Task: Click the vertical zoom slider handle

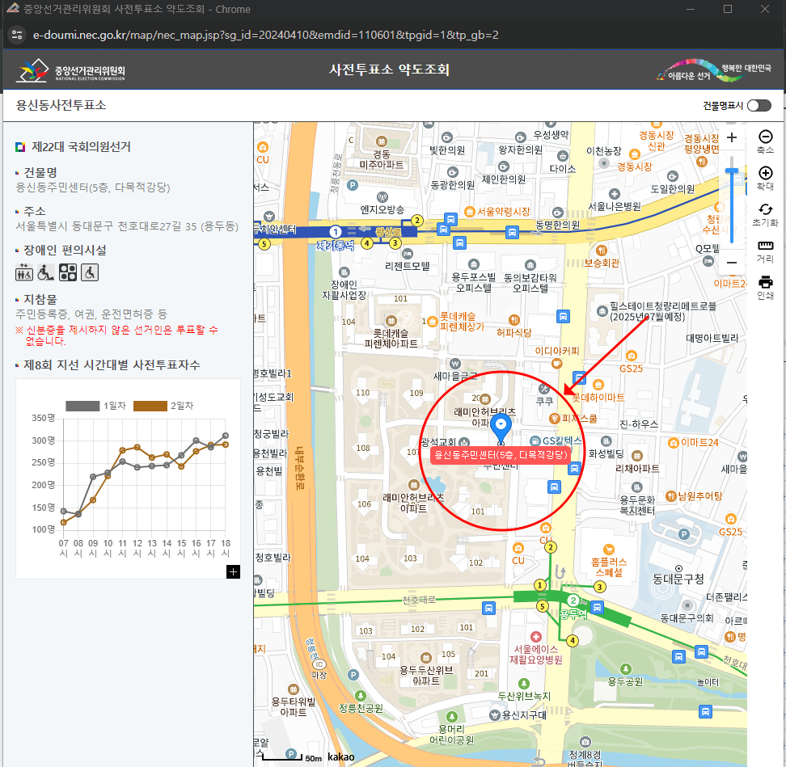Action: pyautogui.click(x=732, y=171)
